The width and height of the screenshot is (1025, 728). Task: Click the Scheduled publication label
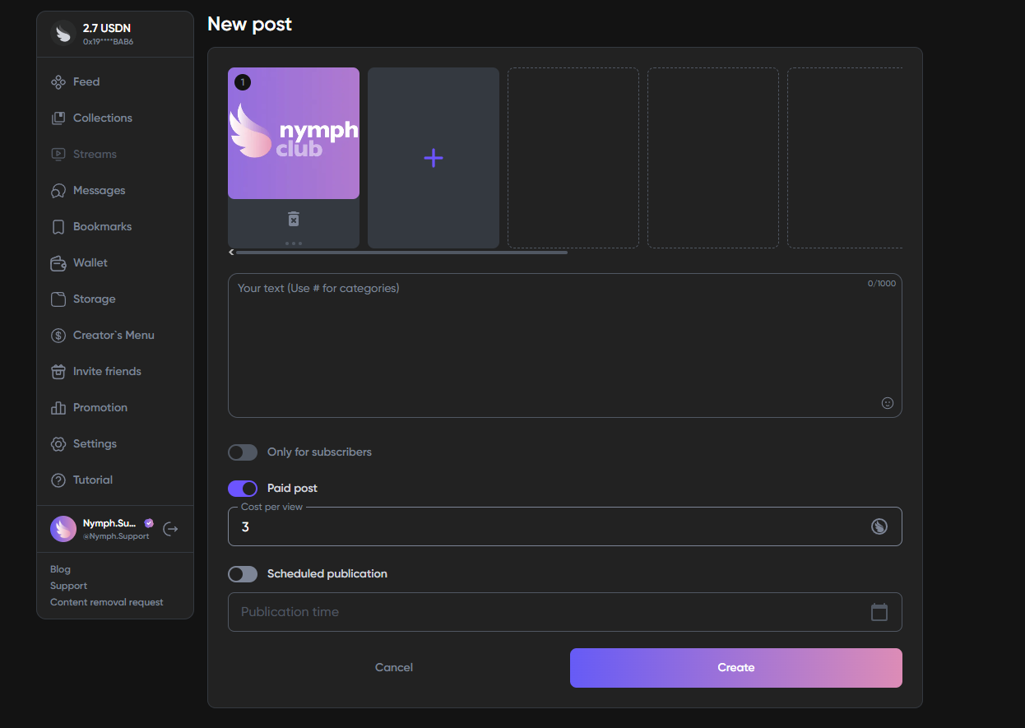[327, 574]
